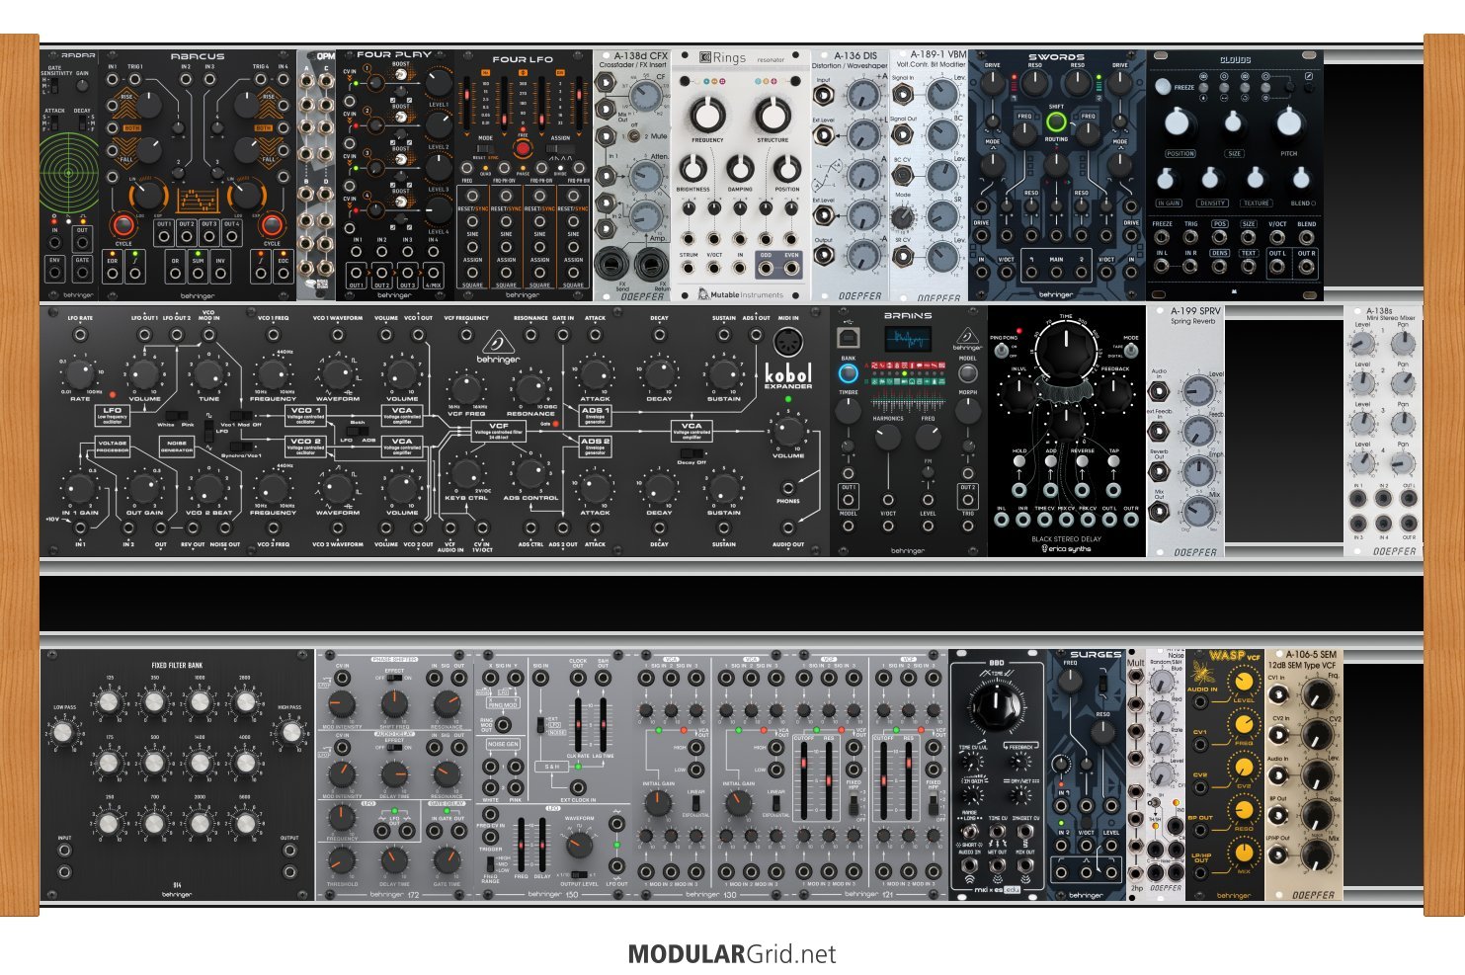The height and width of the screenshot is (975, 1465).
Task: Click the Mix knob on A-199 SPRV
Action: [1198, 512]
